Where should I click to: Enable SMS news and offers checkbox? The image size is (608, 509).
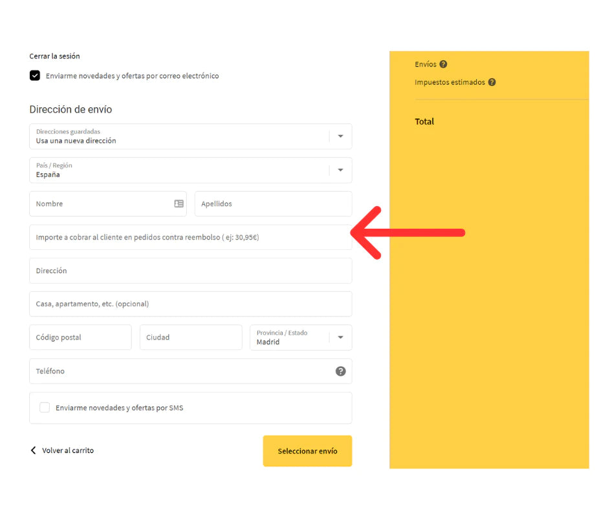click(x=45, y=408)
